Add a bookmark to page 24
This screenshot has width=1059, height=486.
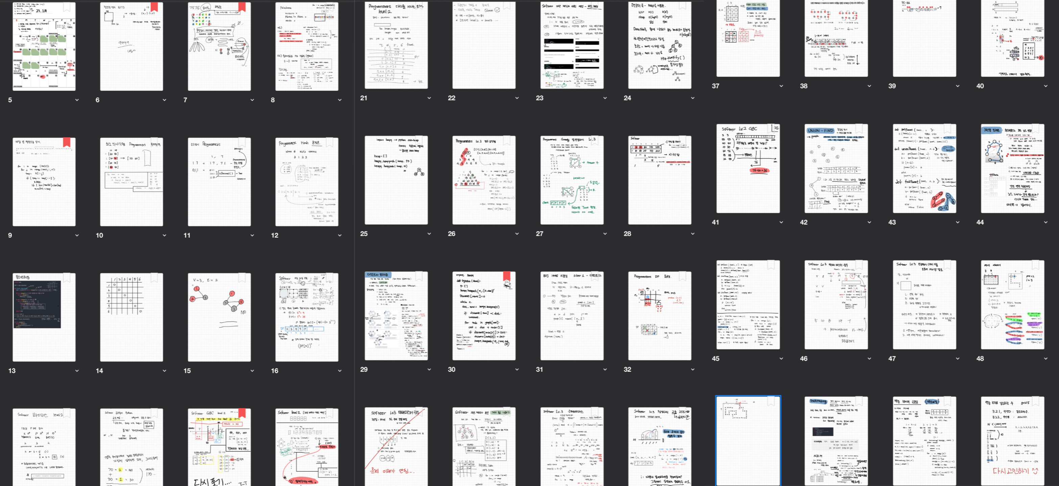(x=682, y=6)
